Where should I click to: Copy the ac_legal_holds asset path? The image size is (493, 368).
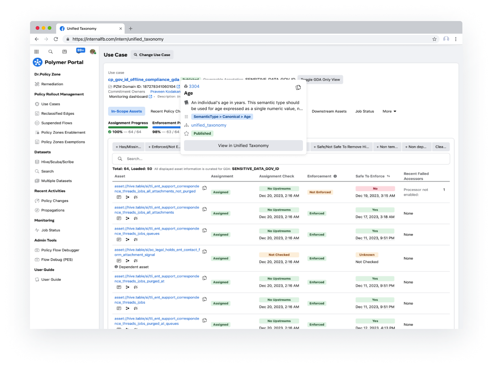click(204, 251)
